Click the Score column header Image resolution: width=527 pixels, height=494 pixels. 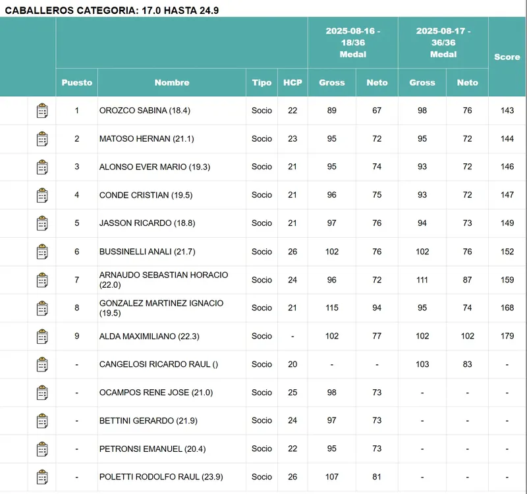(507, 57)
